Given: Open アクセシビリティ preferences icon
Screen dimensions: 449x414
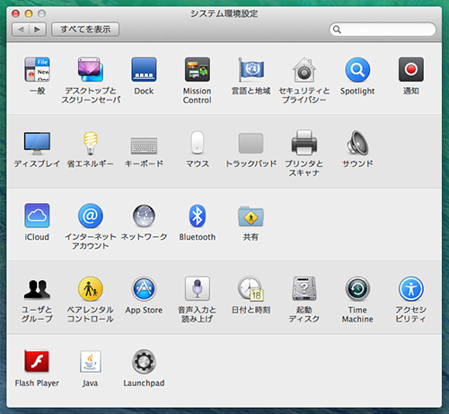Looking at the screenshot, I should pyautogui.click(x=410, y=289).
